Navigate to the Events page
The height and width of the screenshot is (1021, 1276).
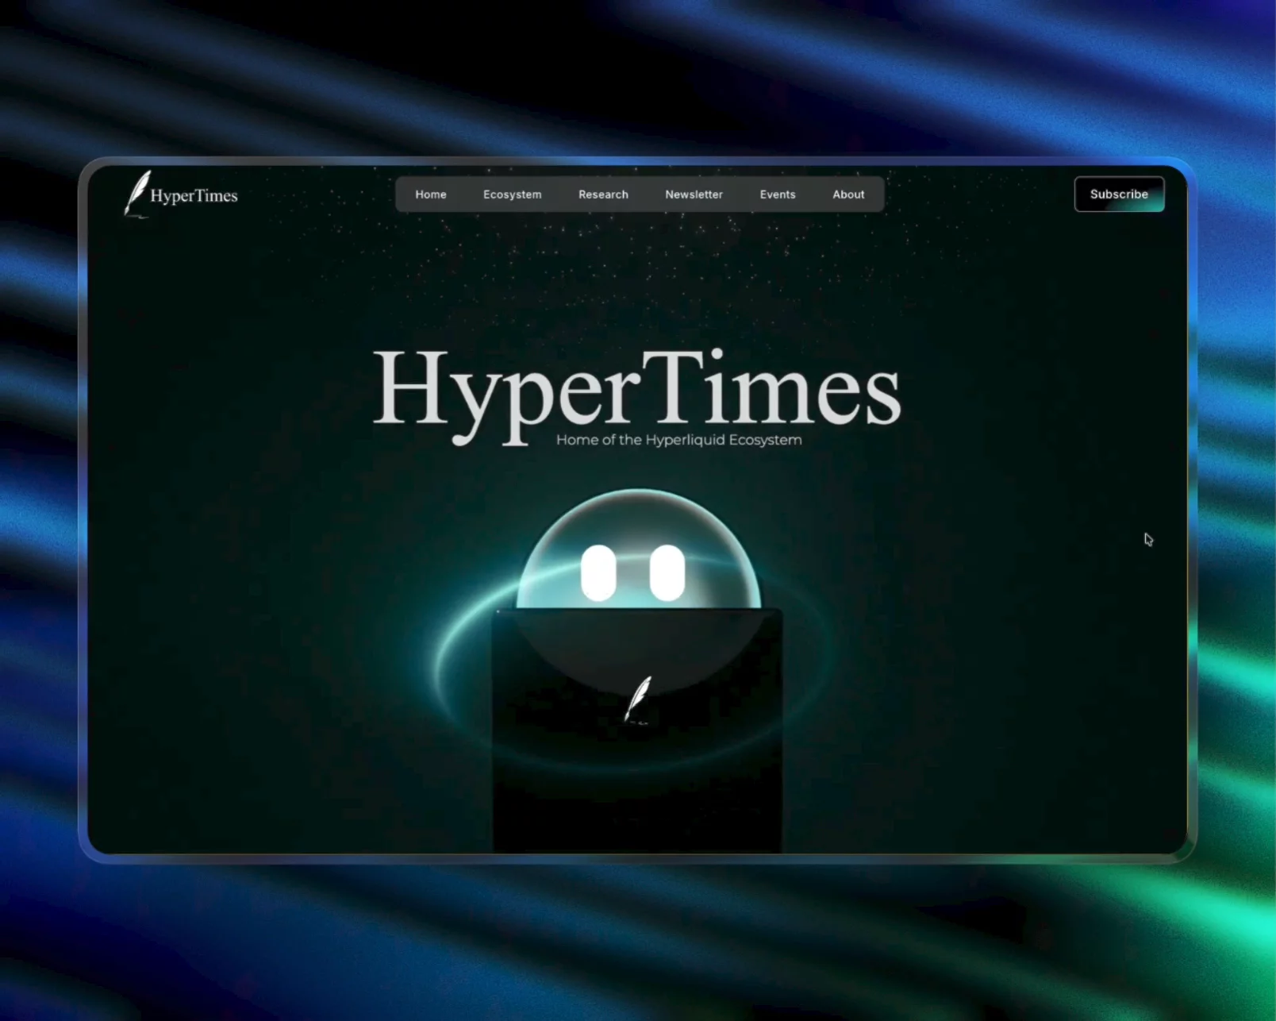(778, 195)
